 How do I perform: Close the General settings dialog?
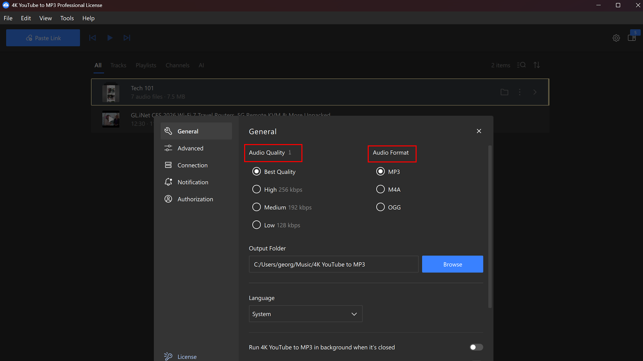click(x=479, y=131)
